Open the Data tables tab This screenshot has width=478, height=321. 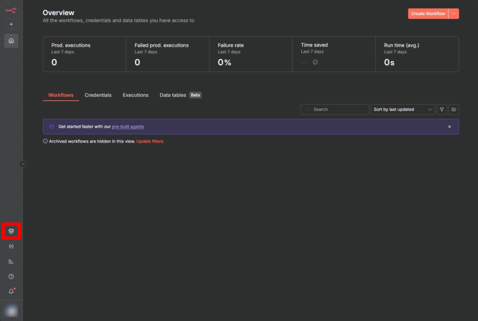click(x=173, y=95)
